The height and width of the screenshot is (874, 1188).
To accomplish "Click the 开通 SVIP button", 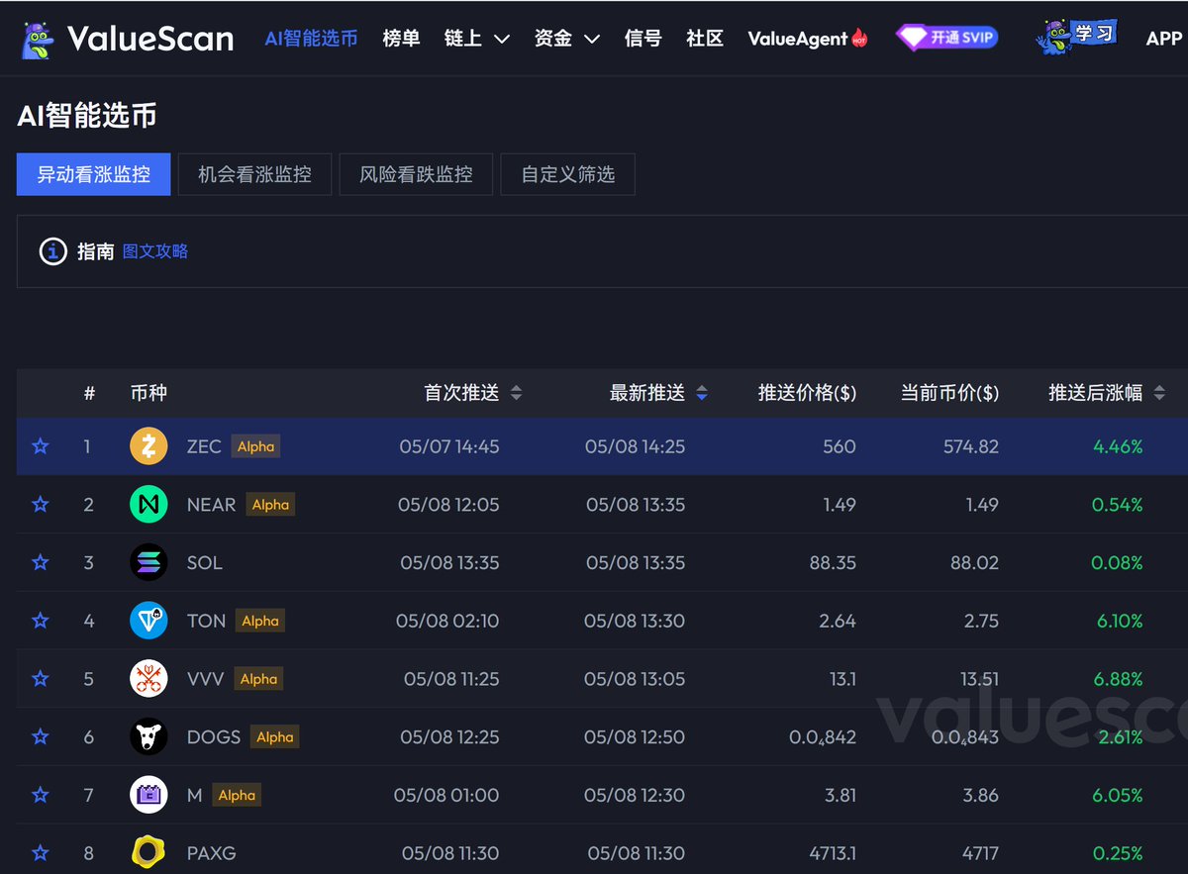I will click(x=947, y=38).
